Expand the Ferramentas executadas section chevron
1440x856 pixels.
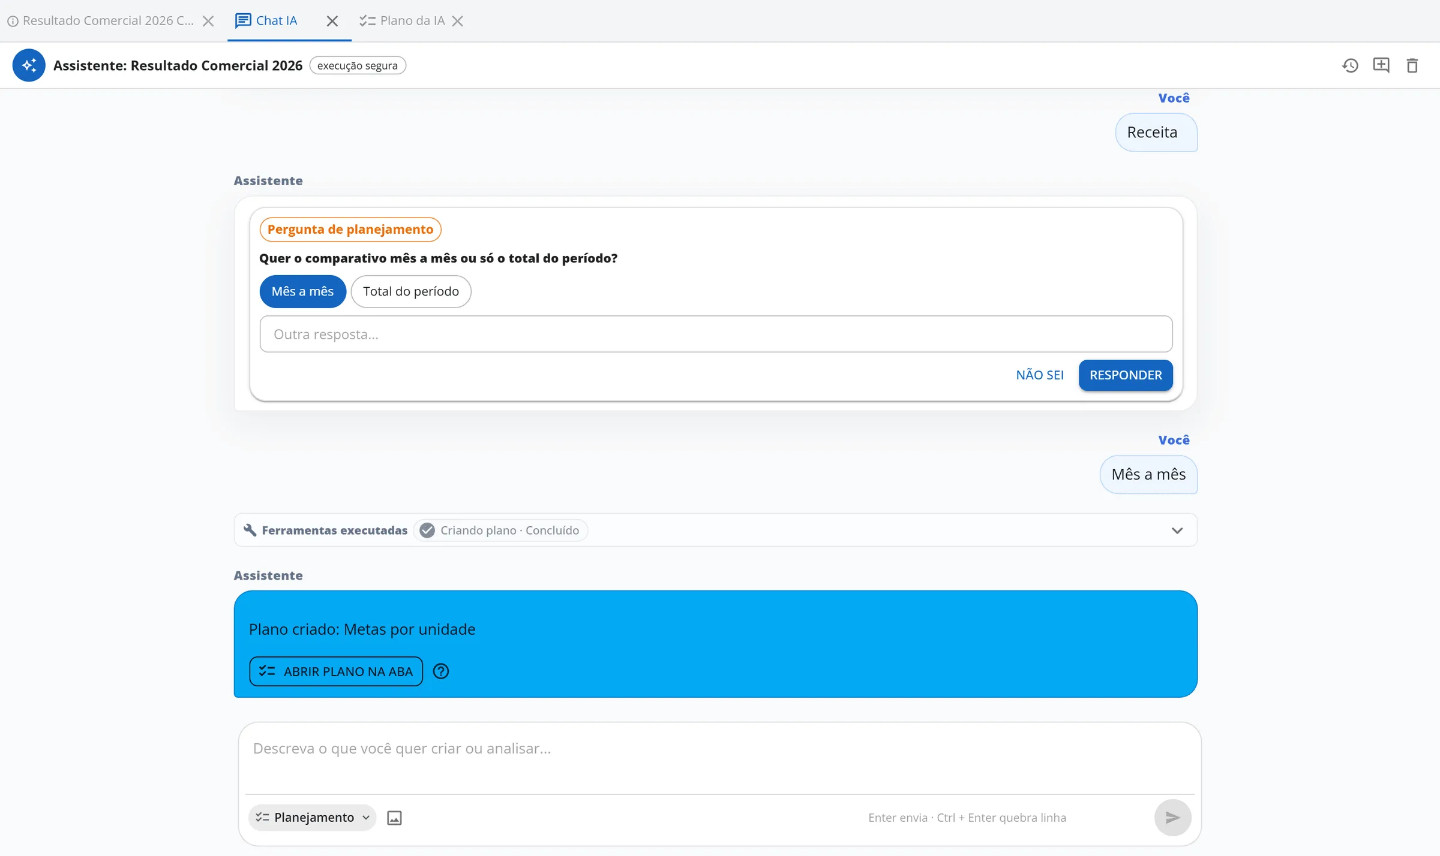(x=1177, y=531)
